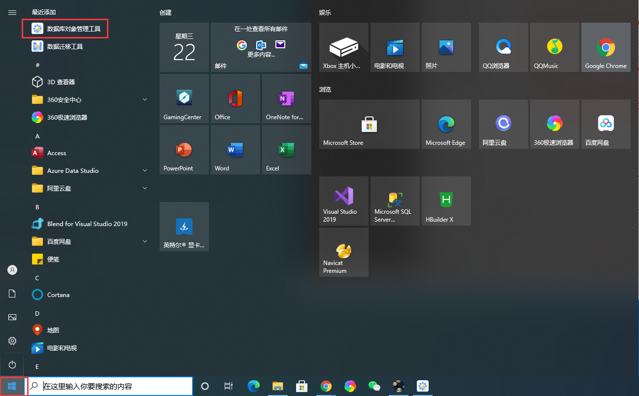Viewport: 639px width, 396px height.
Task: Open QQMusic tile
Action: coord(555,47)
